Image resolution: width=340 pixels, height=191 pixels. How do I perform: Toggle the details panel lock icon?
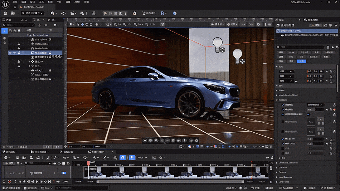(336, 25)
